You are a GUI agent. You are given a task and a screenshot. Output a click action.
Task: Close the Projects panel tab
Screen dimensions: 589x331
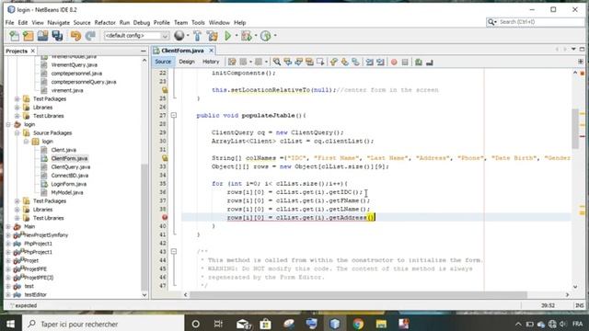(x=33, y=51)
